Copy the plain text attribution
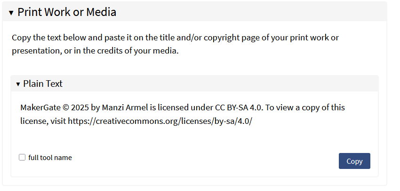Viewport: 400px width, 191px height. (354, 161)
